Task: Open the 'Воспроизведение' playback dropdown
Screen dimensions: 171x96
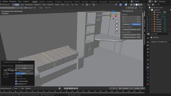Action: pos(6,88)
